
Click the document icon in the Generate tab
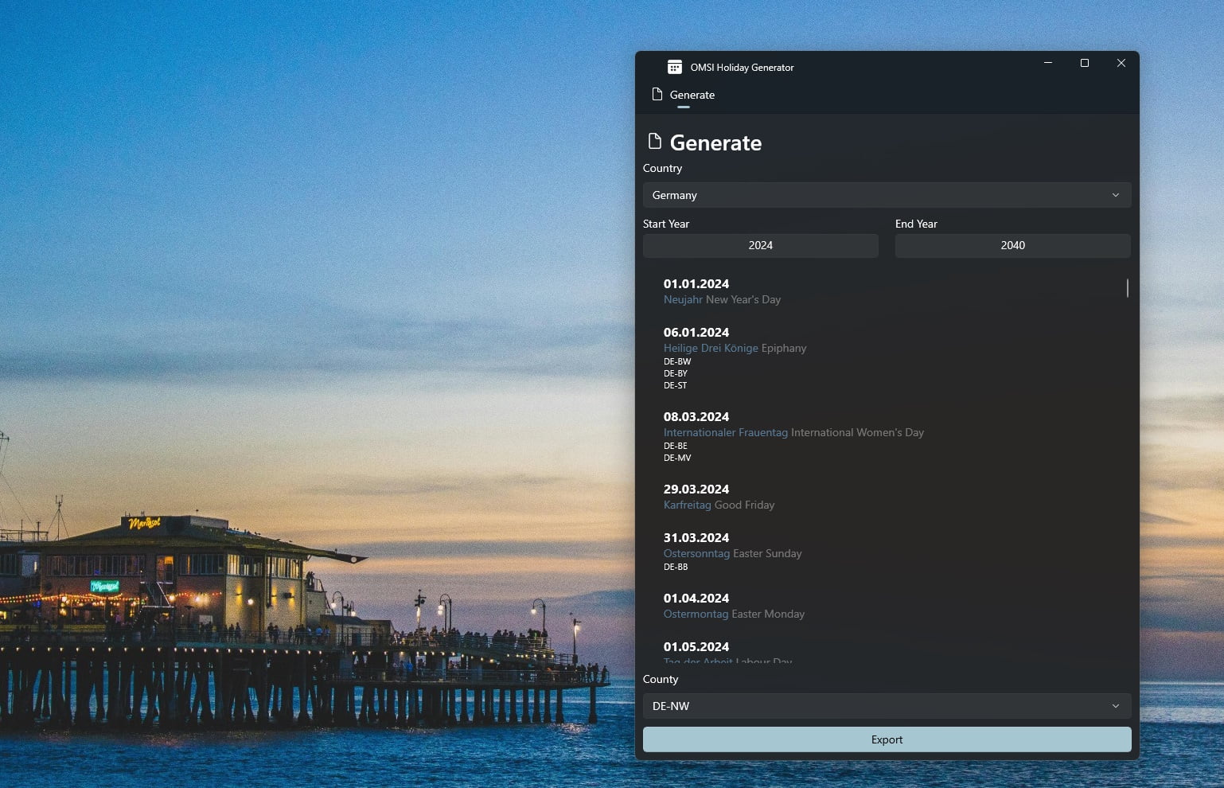(657, 94)
